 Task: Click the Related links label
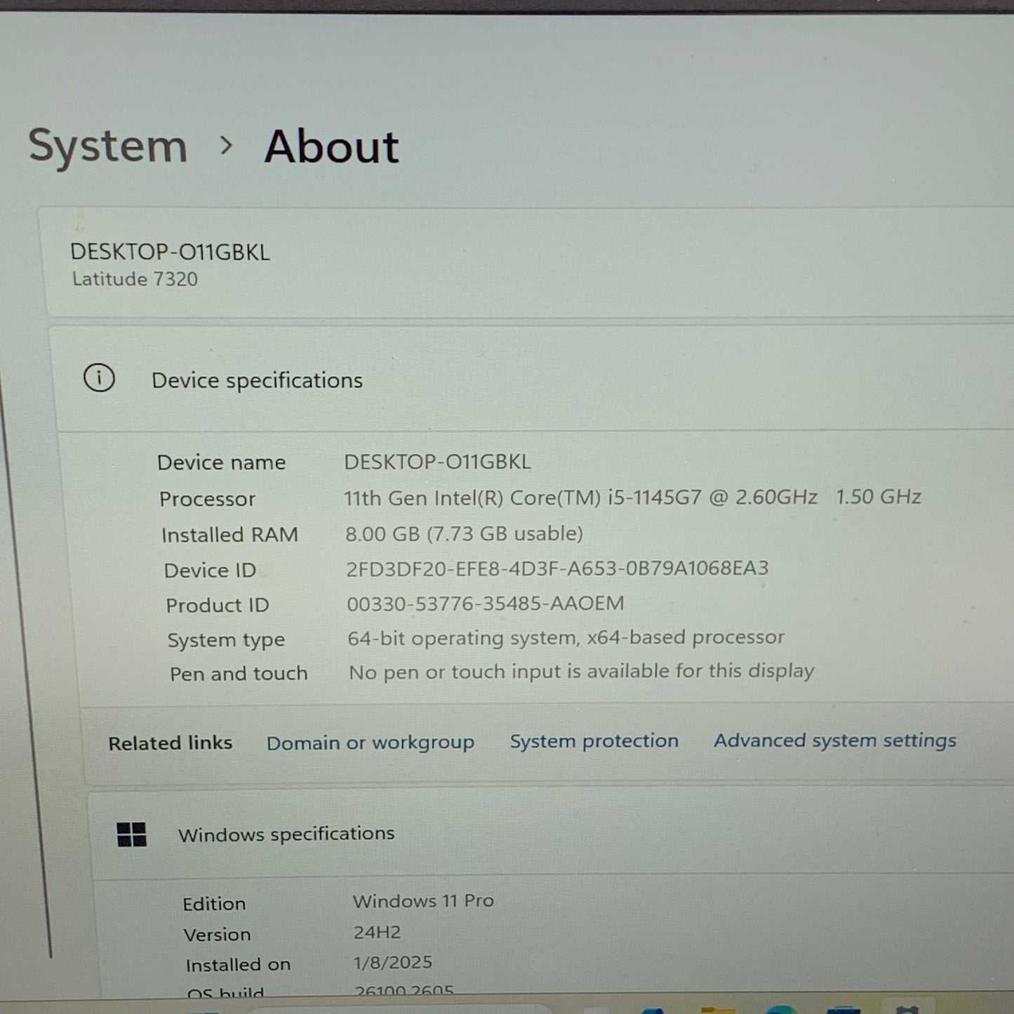[171, 743]
